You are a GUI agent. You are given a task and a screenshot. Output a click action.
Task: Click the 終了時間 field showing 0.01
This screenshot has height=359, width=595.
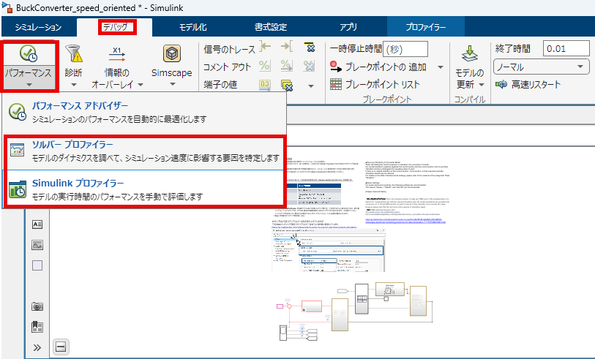tap(566, 48)
